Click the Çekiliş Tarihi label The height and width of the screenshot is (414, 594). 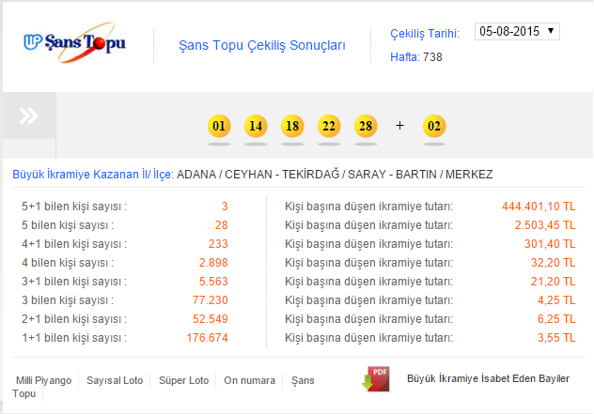point(425,34)
